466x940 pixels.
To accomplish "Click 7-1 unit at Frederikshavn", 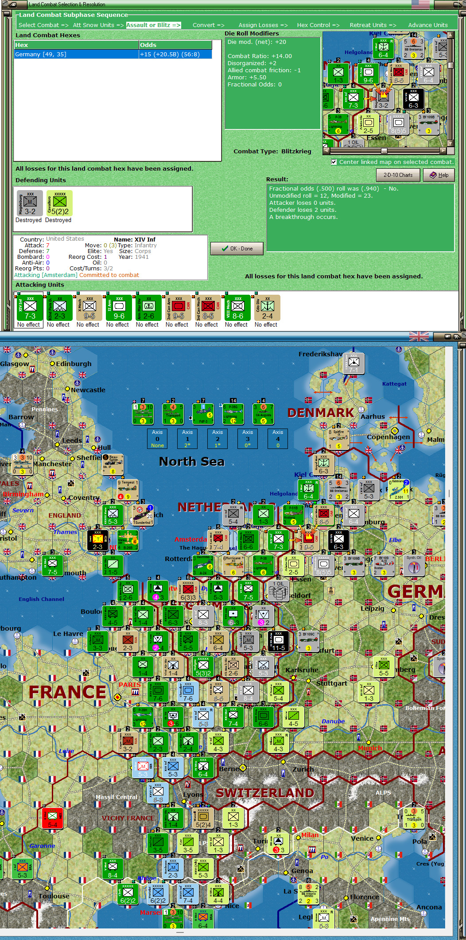I will (x=353, y=363).
